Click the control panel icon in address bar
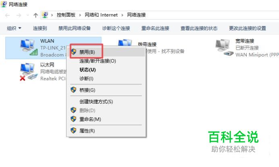 point(45,15)
